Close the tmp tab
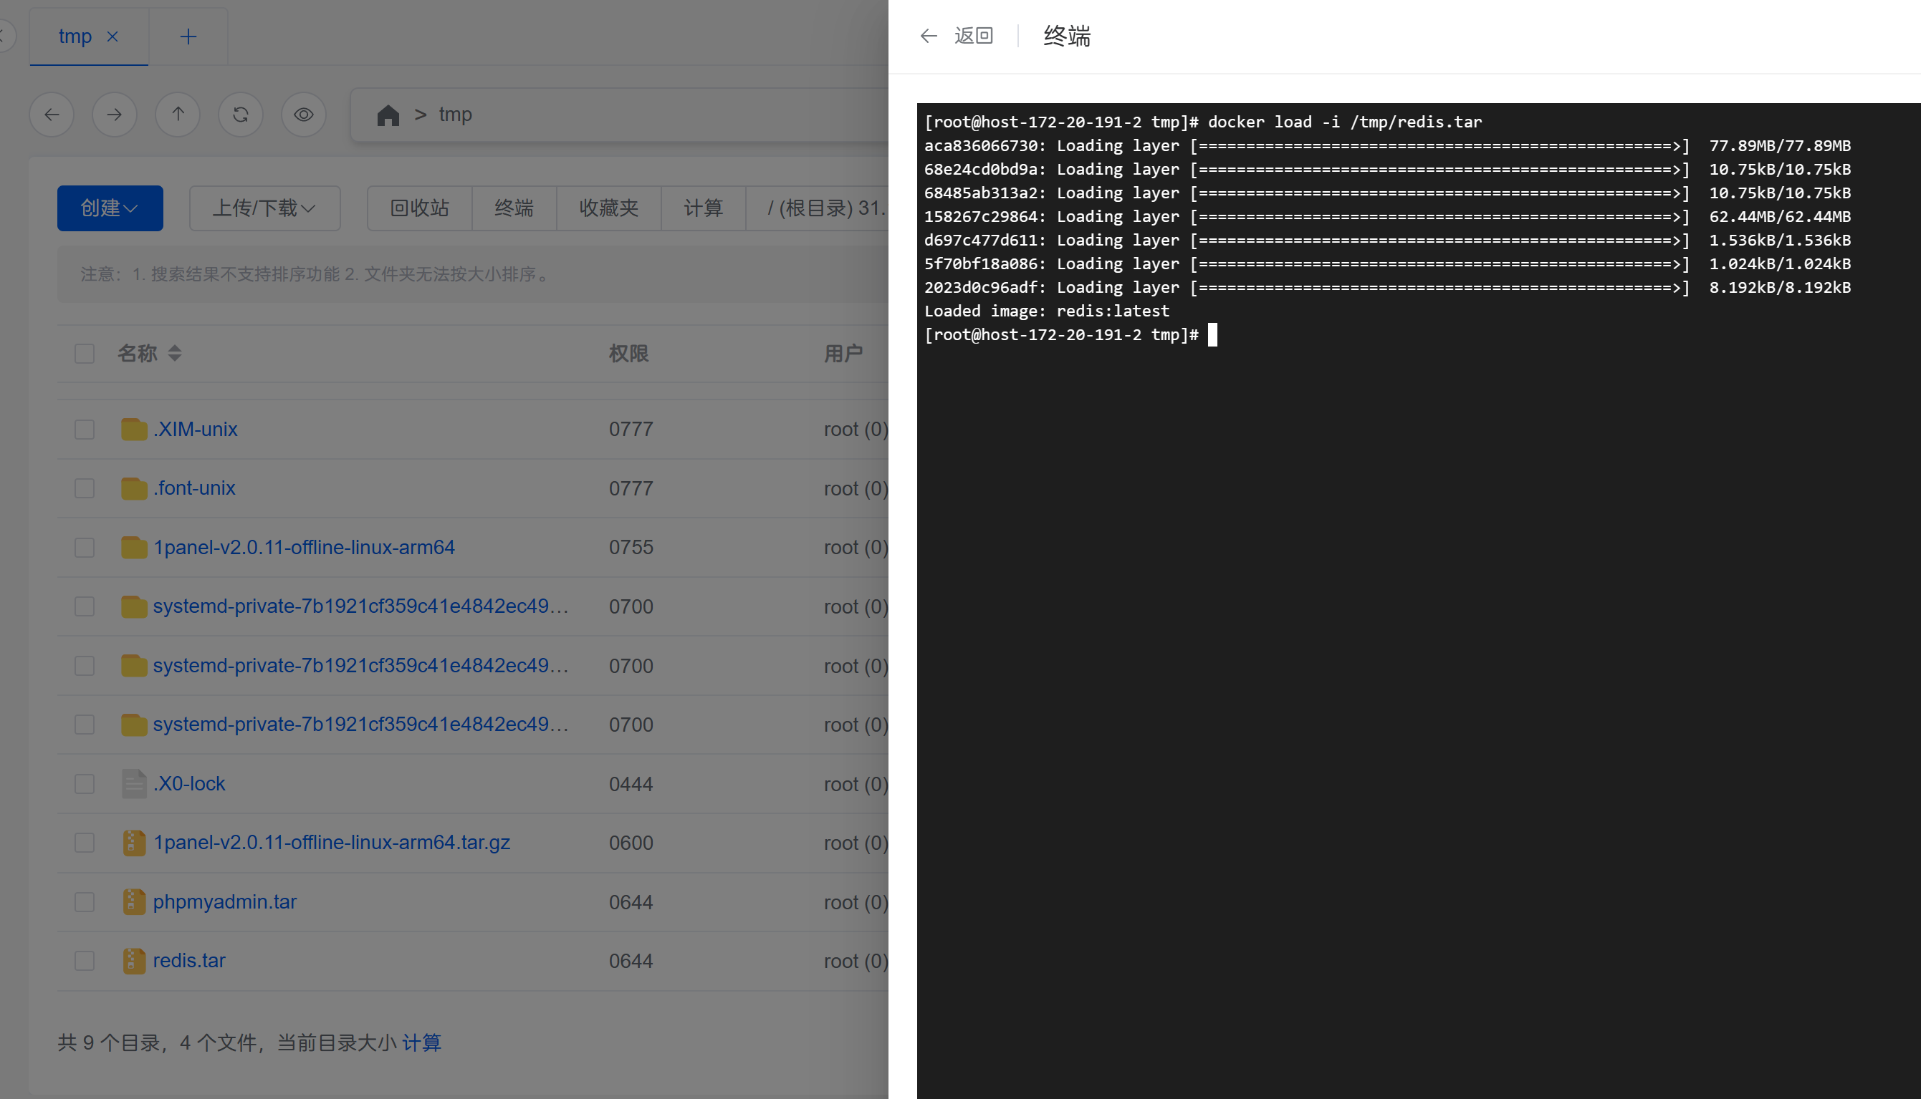This screenshot has width=1921, height=1099. [112, 37]
